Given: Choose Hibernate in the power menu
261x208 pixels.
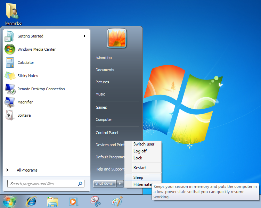Looking at the screenshot, I should pos(142,184).
